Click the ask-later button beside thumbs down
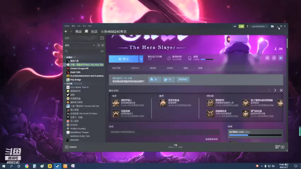 pyautogui.click(x=183, y=79)
